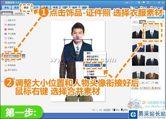Choose 左右翻转 in the context menu

click(x=91, y=72)
